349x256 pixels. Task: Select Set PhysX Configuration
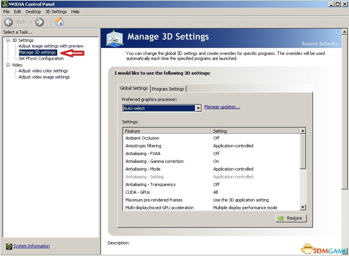(x=41, y=58)
